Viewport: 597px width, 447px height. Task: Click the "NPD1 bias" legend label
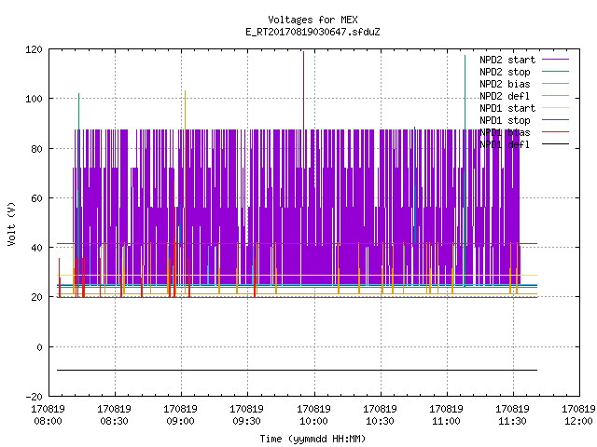(x=505, y=132)
